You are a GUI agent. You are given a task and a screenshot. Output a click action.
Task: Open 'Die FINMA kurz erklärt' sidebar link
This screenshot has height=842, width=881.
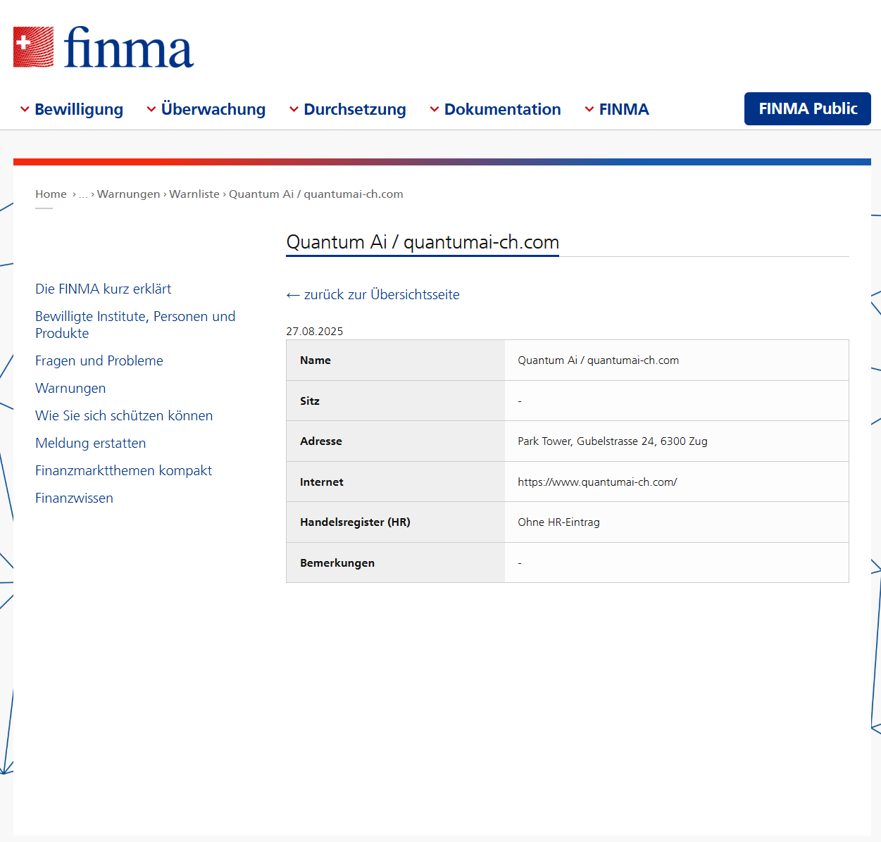(x=104, y=289)
